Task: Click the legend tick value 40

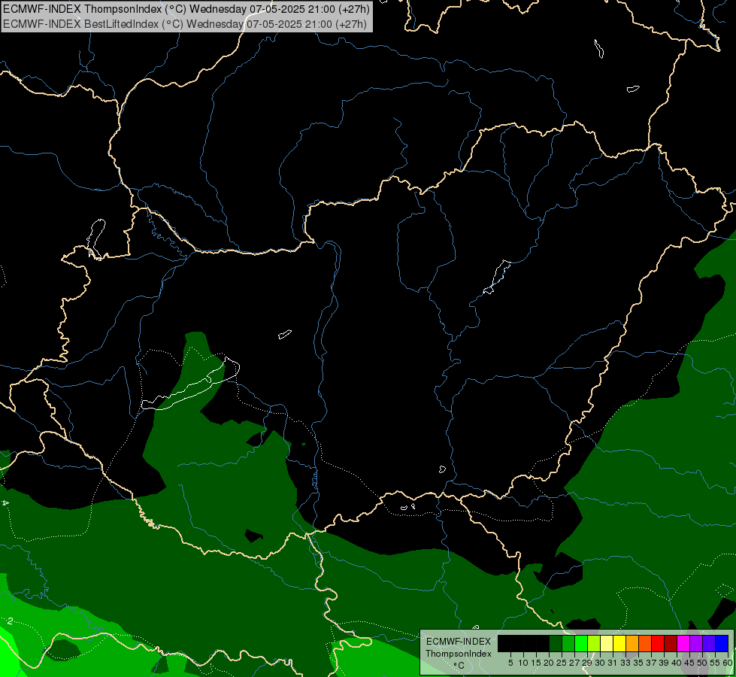Action: pos(677,663)
